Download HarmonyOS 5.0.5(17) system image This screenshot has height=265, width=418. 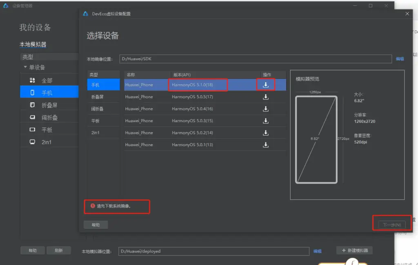(x=266, y=97)
